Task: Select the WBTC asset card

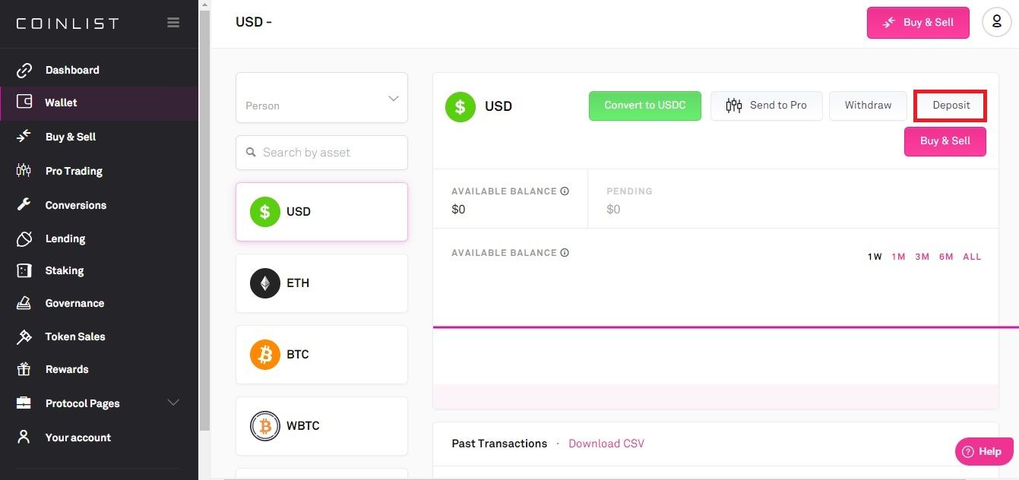Action: pos(321,426)
